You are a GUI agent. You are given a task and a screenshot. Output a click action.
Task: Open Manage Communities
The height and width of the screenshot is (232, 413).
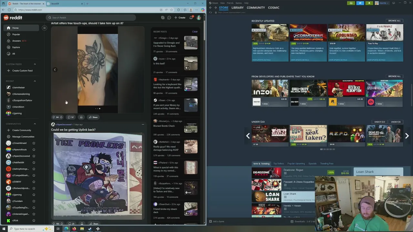(20, 137)
